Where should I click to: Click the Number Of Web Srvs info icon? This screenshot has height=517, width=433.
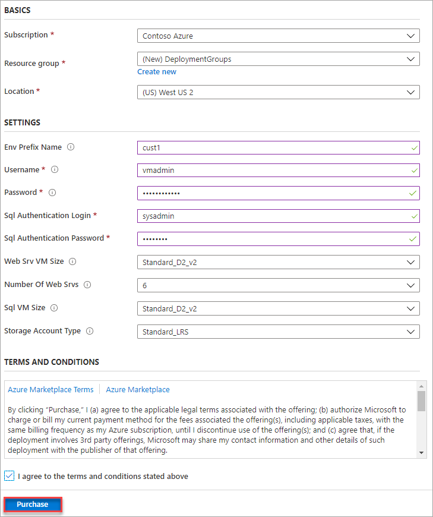coord(87,285)
